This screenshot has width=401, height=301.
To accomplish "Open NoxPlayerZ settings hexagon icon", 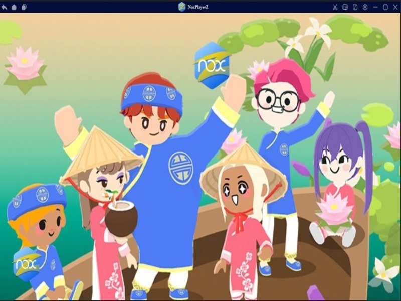I will click(365, 7).
